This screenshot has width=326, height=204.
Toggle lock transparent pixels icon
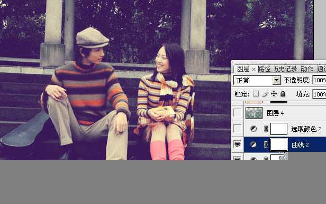(x=256, y=94)
